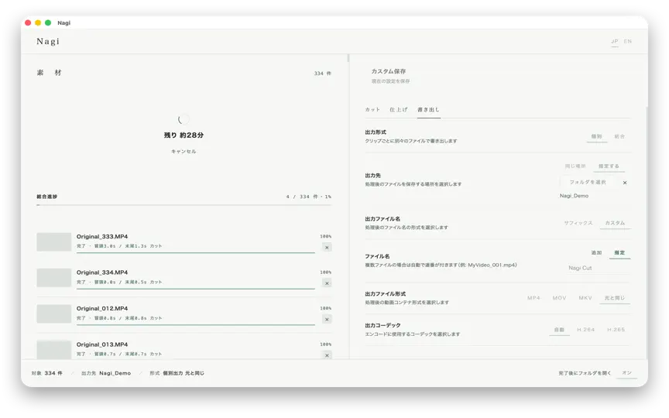Open thumbnail of Original_334.MP4

pyautogui.click(x=53, y=278)
